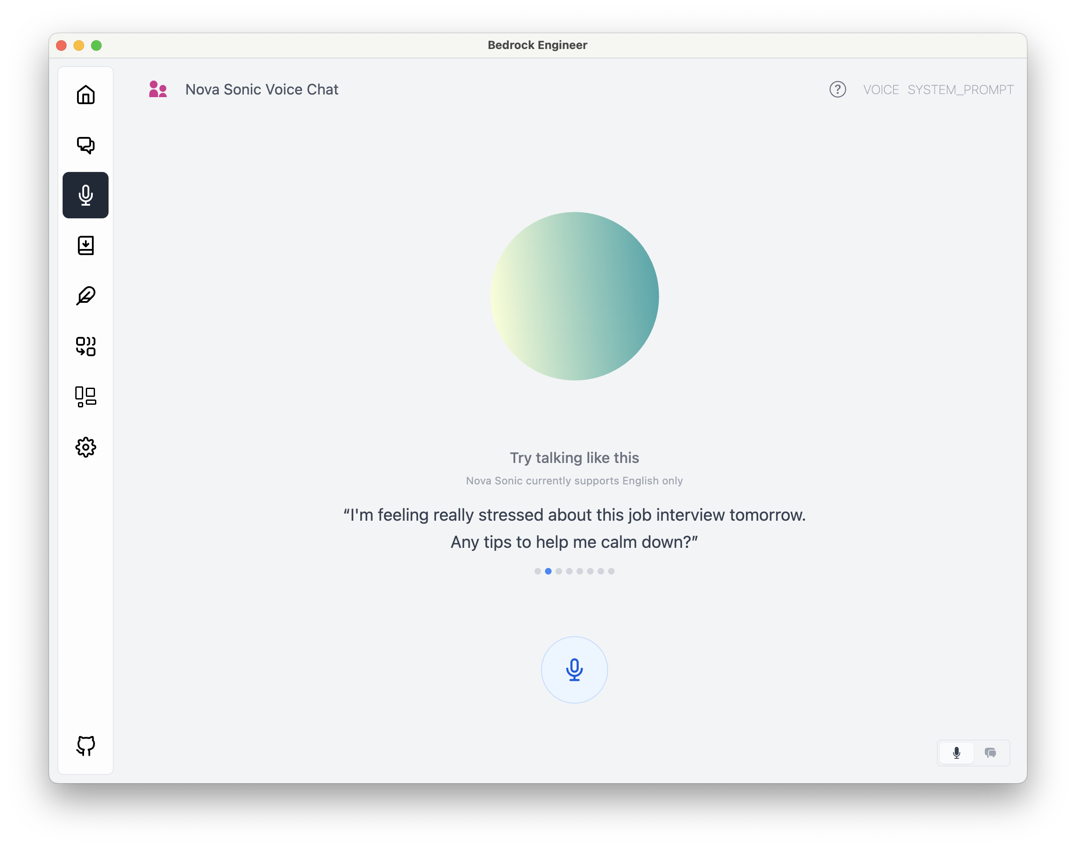Select the microphone voice chat sidebar icon

85,195
